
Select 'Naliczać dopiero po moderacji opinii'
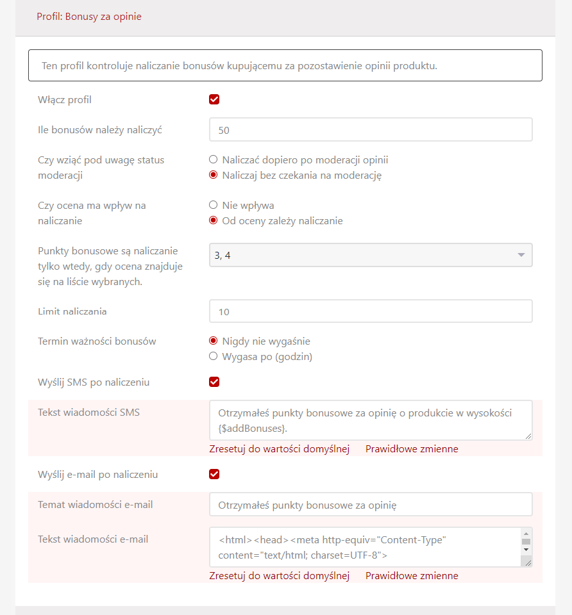[214, 160]
